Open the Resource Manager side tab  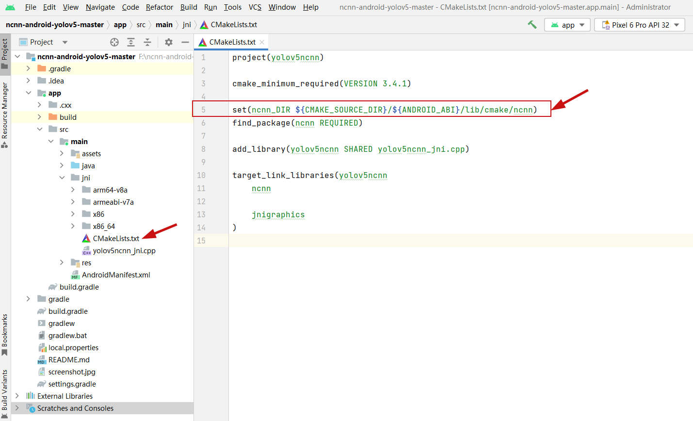[x=5, y=114]
